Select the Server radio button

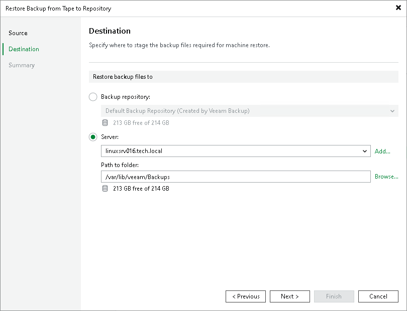coord(93,137)
